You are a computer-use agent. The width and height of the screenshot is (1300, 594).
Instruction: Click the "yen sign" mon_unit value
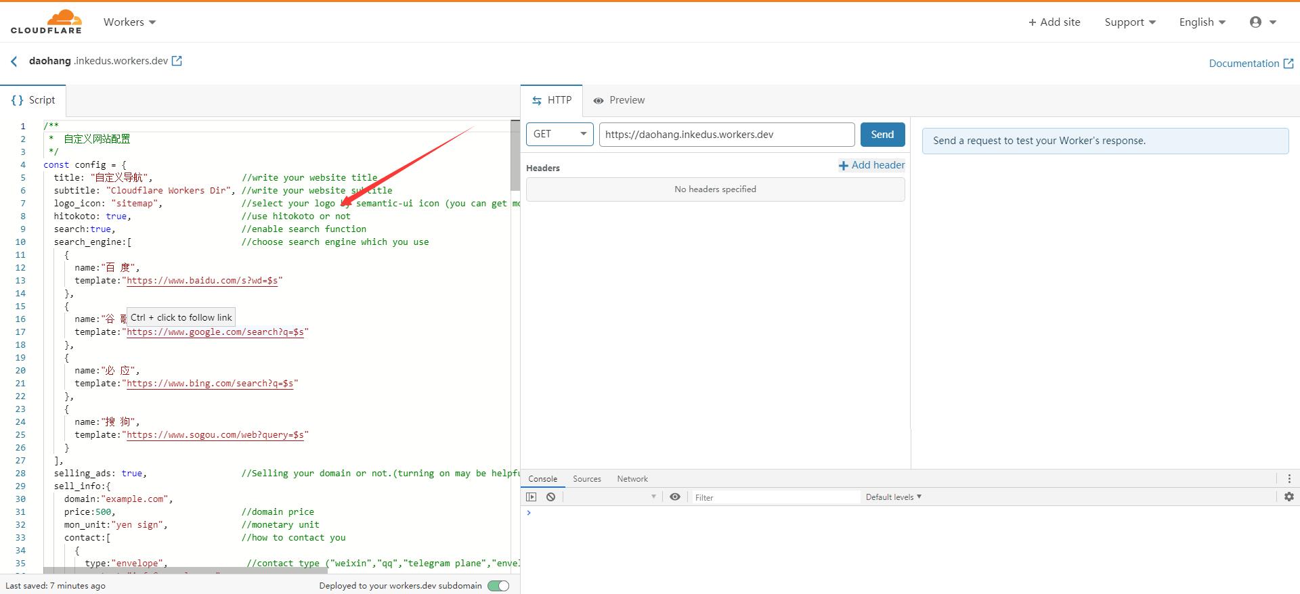pos(137,525)
